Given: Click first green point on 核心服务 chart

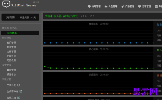Looking at the screenshot, I should [x=45, y=66].
